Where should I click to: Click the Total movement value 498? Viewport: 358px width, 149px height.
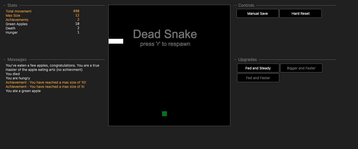[76, 11]
